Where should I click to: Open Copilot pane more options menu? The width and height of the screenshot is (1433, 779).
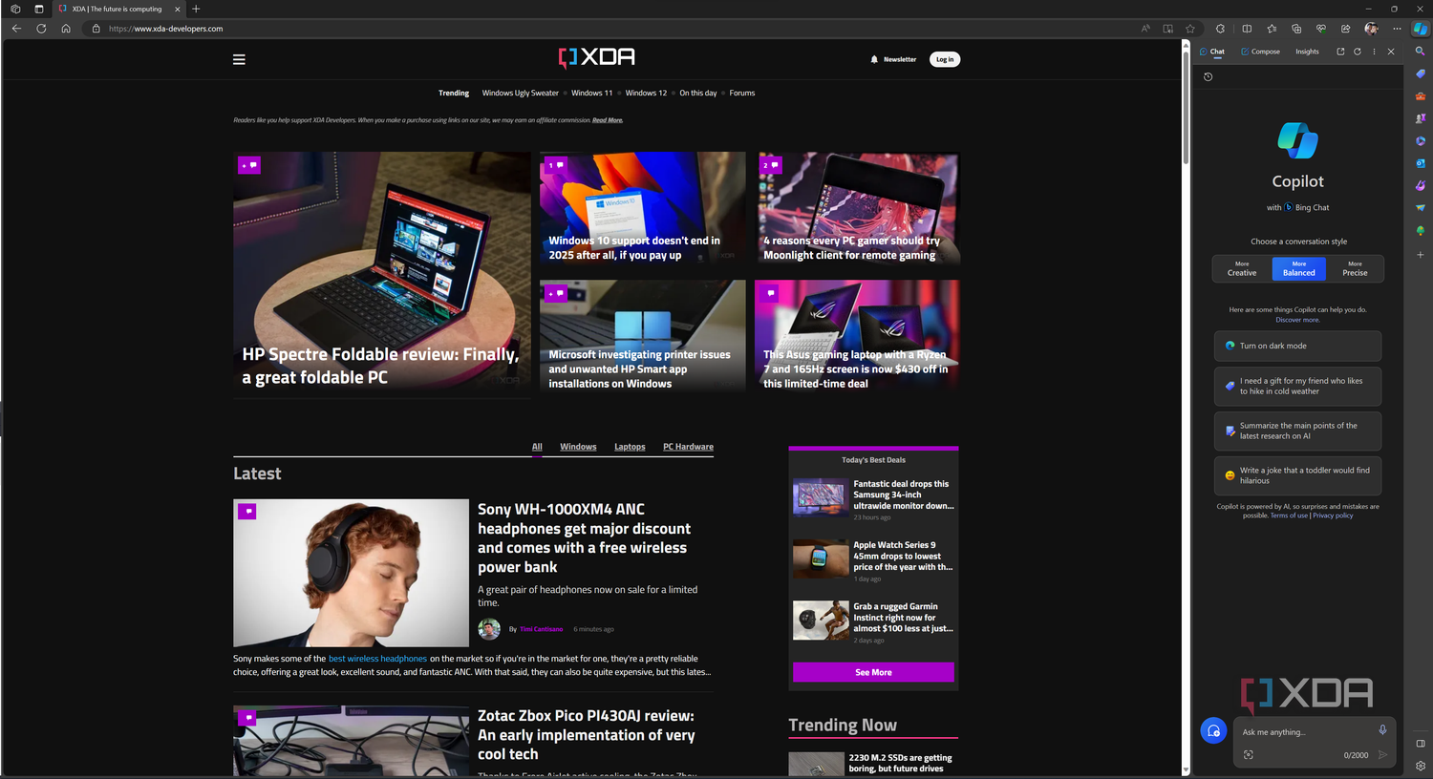(x=1374, y=52)
